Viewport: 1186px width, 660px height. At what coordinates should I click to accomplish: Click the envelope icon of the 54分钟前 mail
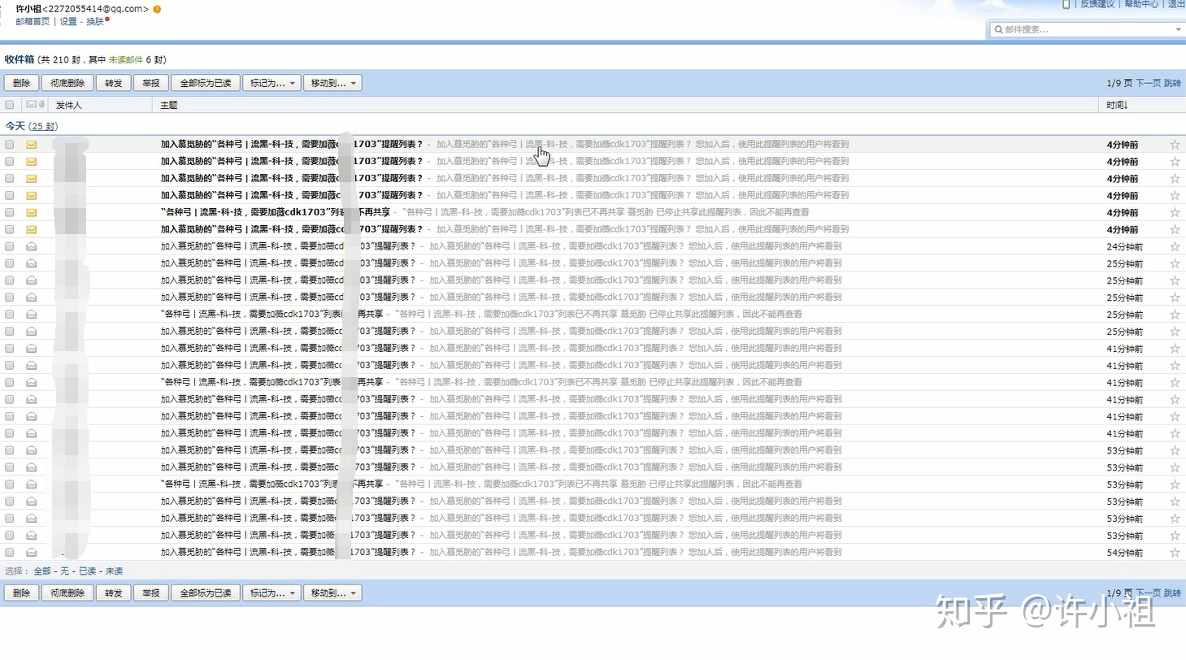[x=32, y=552]
